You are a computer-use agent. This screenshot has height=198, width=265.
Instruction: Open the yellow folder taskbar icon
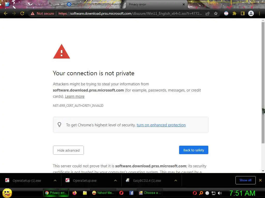(x=85, y=193)
